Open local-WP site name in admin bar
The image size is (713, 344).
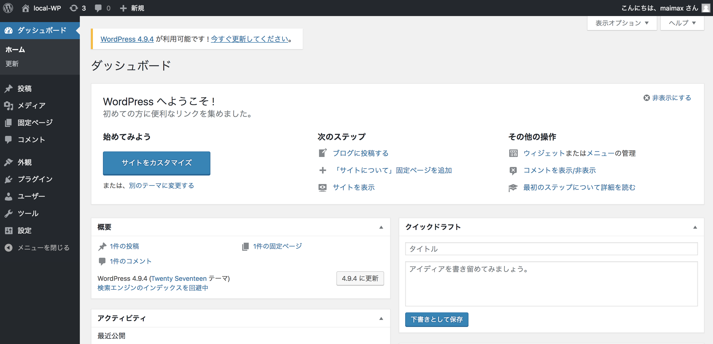coord(47,8)
